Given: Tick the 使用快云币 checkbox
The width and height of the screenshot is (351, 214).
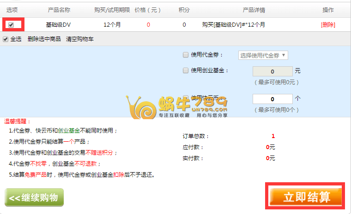Looking at the screenshot, I should 186,98.
